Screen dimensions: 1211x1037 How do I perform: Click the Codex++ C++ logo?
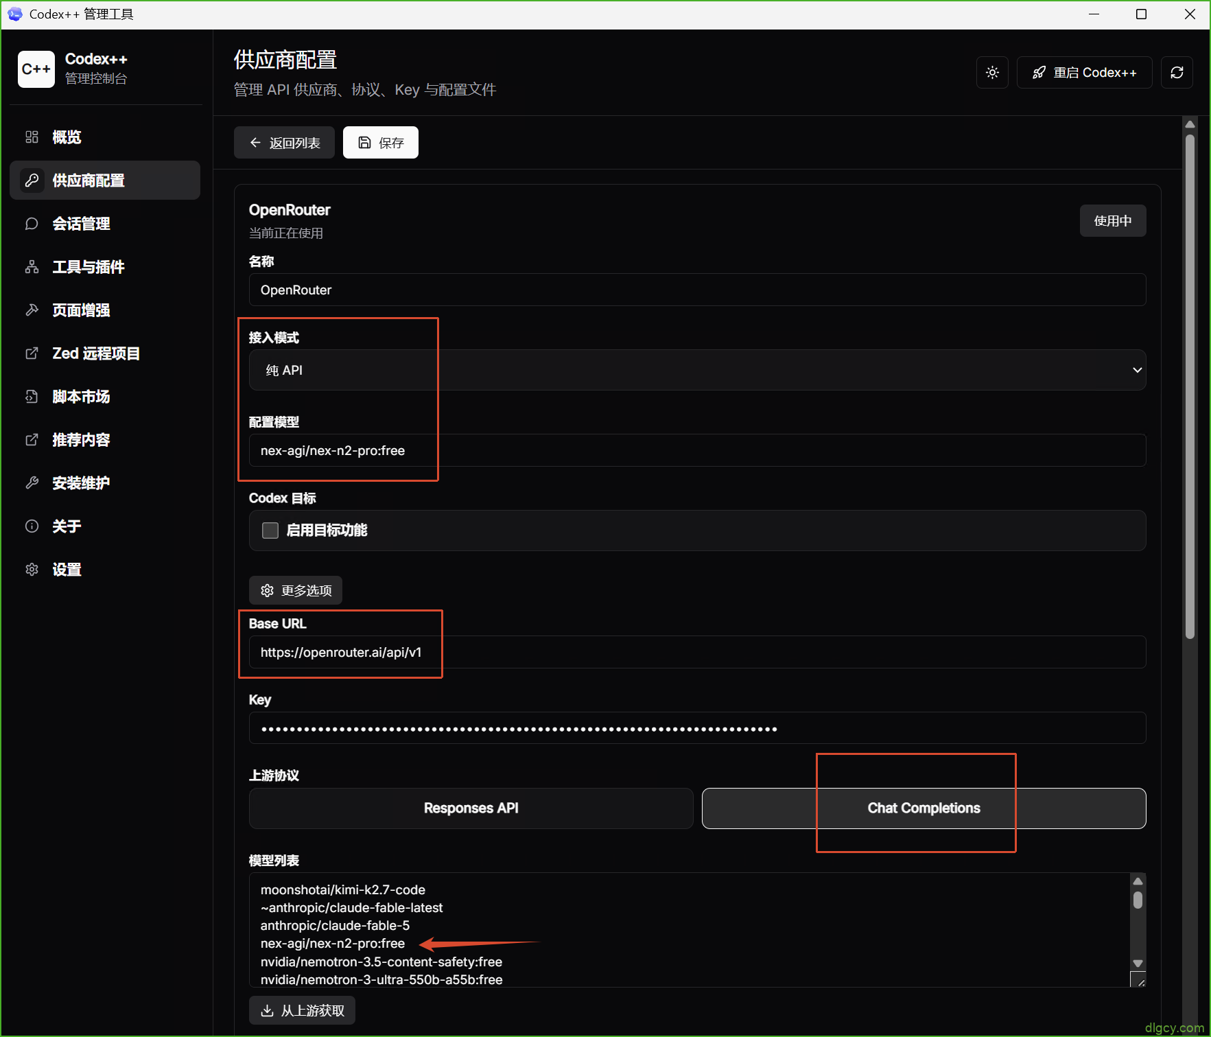36,69
